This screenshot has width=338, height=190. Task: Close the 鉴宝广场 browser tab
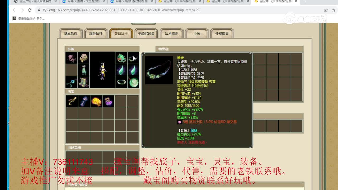click(55, 2)
